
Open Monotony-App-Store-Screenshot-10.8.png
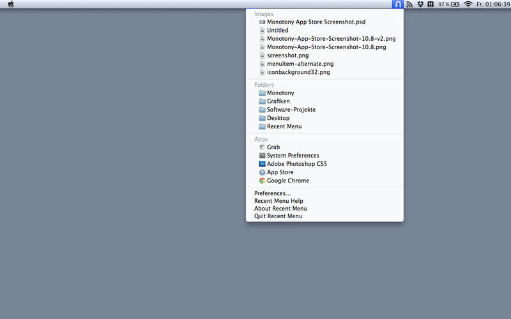324,47
